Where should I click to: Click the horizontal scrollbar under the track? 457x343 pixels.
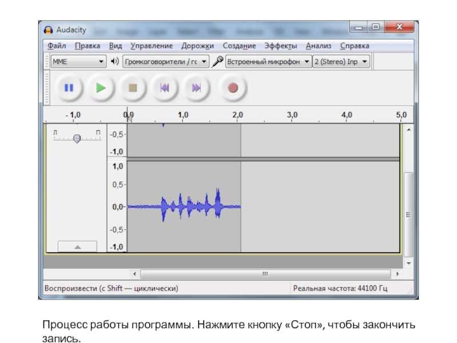click(266, 274)
